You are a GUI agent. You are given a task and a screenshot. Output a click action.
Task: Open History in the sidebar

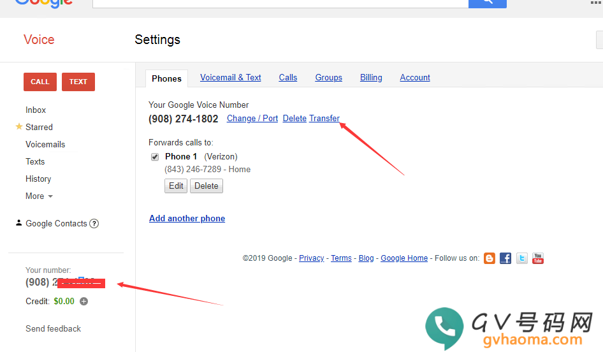(38, 179)
